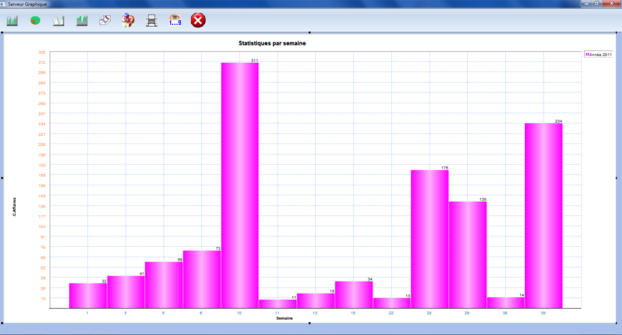The width and height of the screenshot is (622, 335).
Task: Click the magenta legend color swatch
Action: (587, 55)
